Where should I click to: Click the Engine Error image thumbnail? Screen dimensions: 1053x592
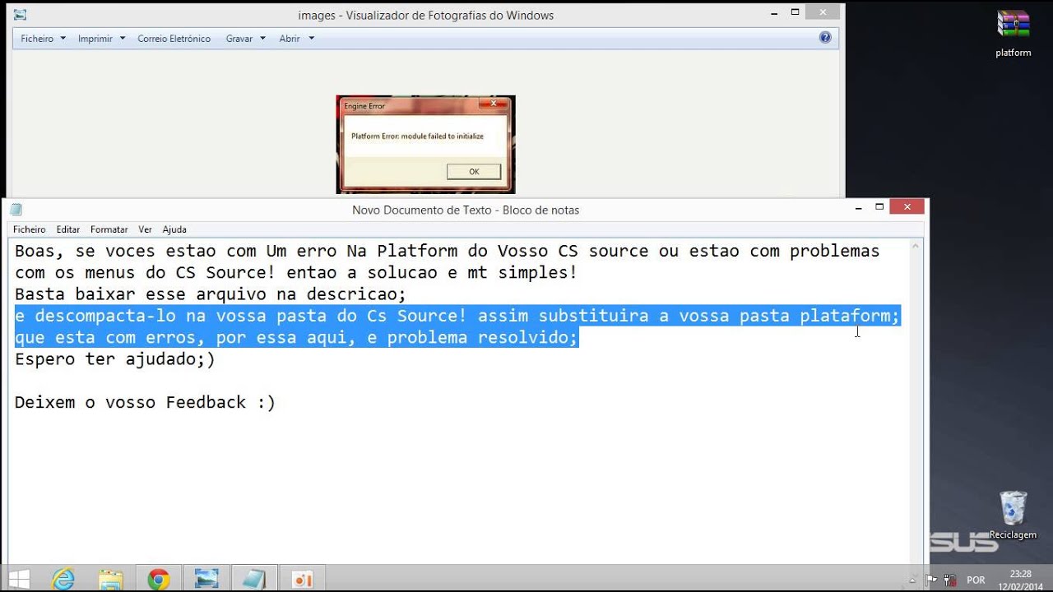click(425, 144)
